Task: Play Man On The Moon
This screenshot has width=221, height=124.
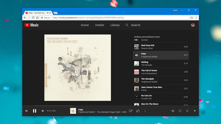Action: click(x=161, y=104)
